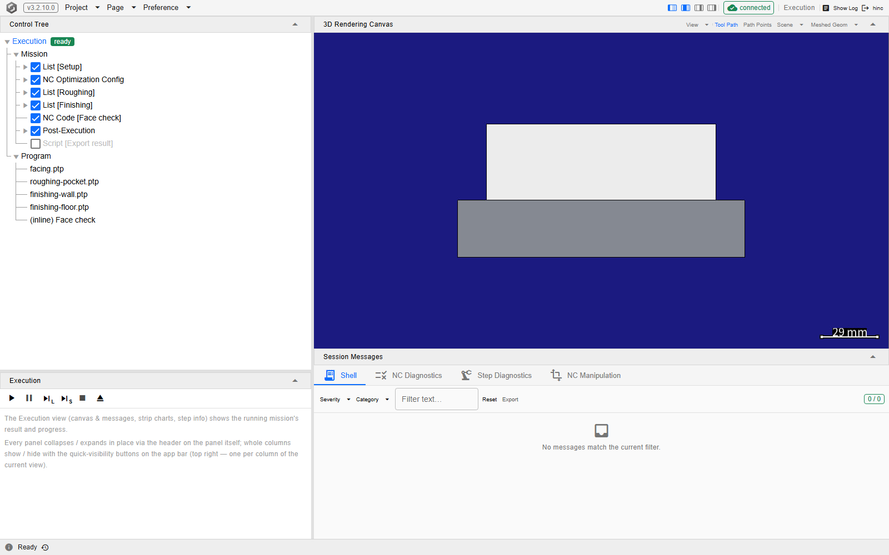Click the connected cloud status badge
The image size is (889, 555).
click(x=748, y=8)
